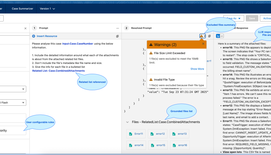Open the Version 1 dropdown
Screen dimensions: 271x155
(48, 8)
